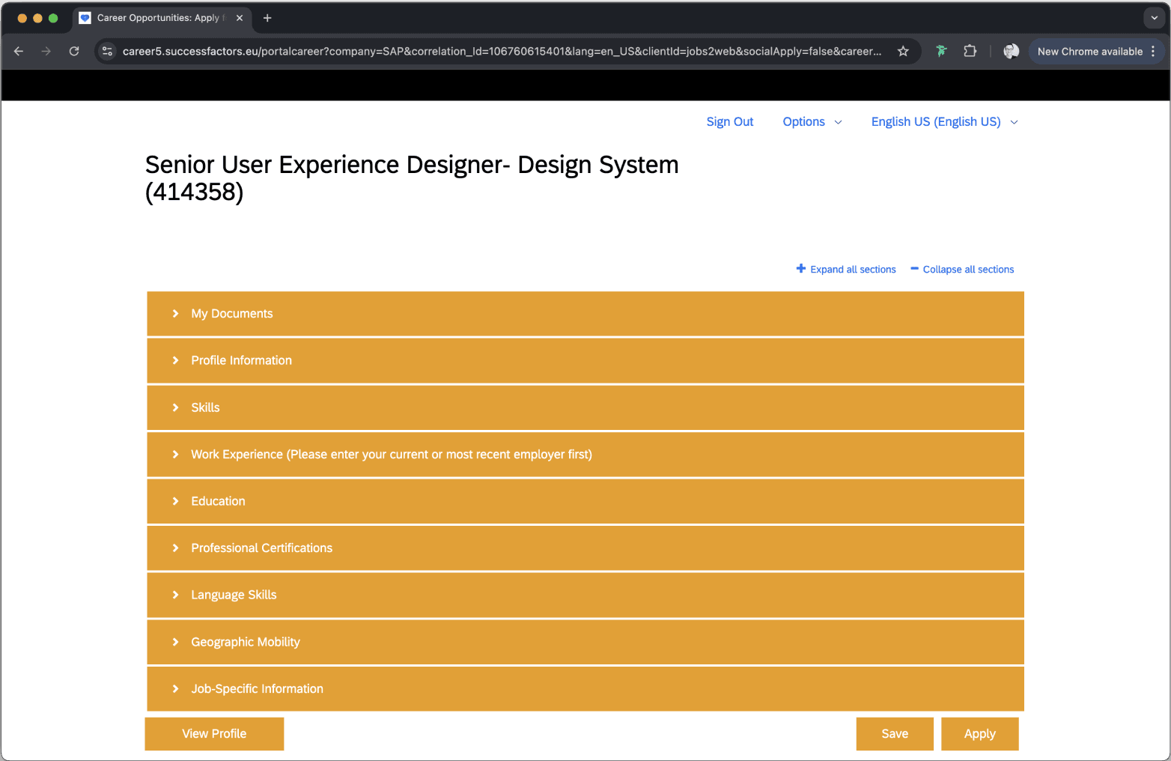Viewport: 1171px width, 761px height.
Task: Click the green bird extension icon
Action: [x=941, y=51]
